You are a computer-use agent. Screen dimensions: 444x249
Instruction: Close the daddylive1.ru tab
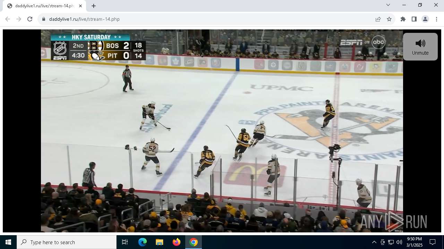point(80,6)
